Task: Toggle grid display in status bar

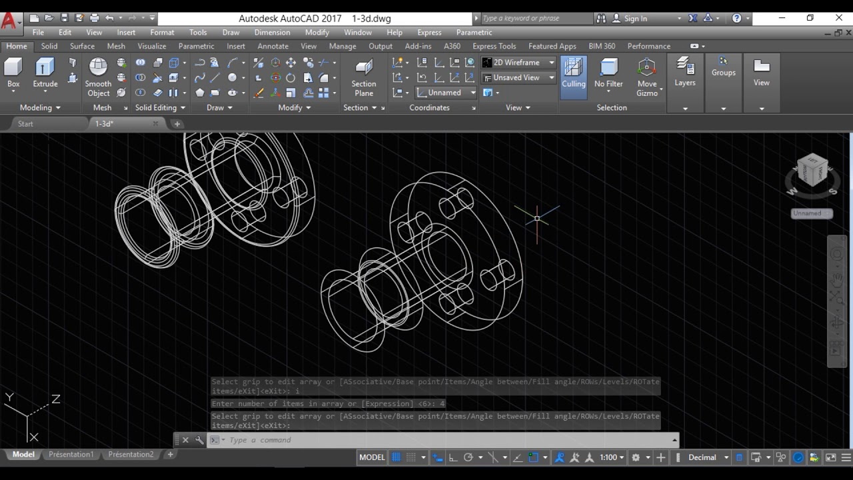Action: 397,457
